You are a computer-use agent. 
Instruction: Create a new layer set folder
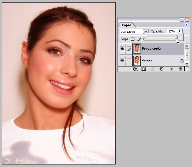[152, 68]
